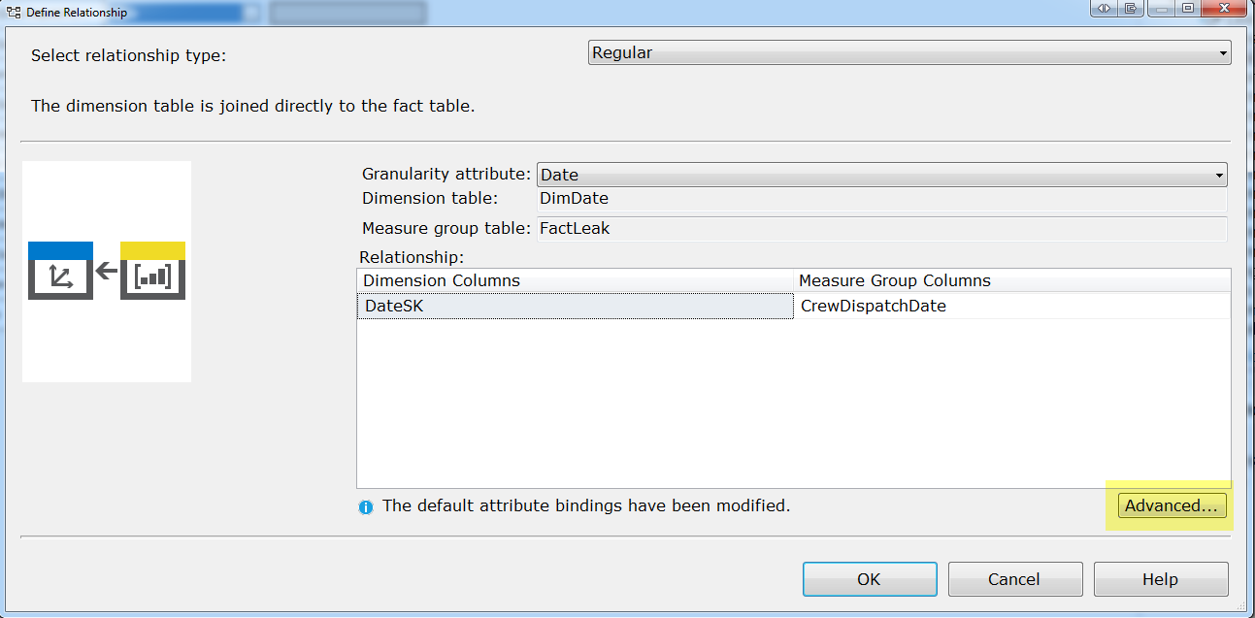Open Help for this dialog
This screenshot has width=1255, height=618.
tap(1160, 579)
